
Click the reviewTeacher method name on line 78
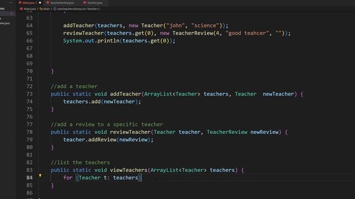(x=130, y=132)
